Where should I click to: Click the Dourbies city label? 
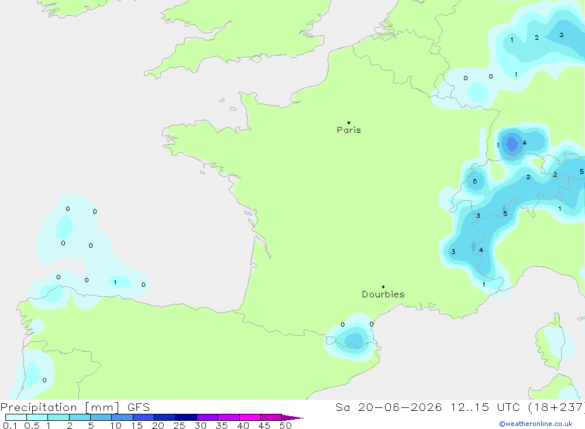(383, 294)
